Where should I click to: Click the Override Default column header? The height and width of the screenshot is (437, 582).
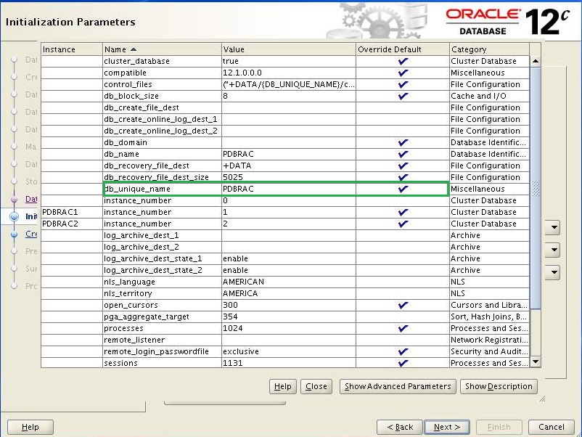pyautogui.click(x=402, y=49)
